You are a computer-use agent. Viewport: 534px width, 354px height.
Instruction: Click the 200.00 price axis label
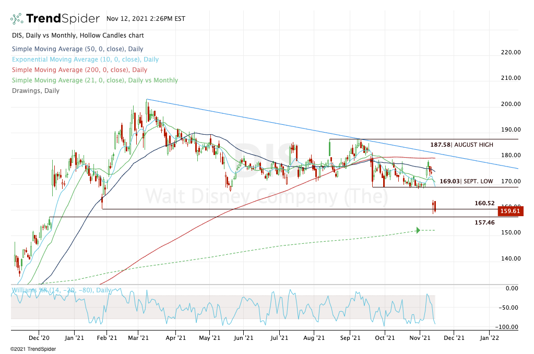click(511, 104)
